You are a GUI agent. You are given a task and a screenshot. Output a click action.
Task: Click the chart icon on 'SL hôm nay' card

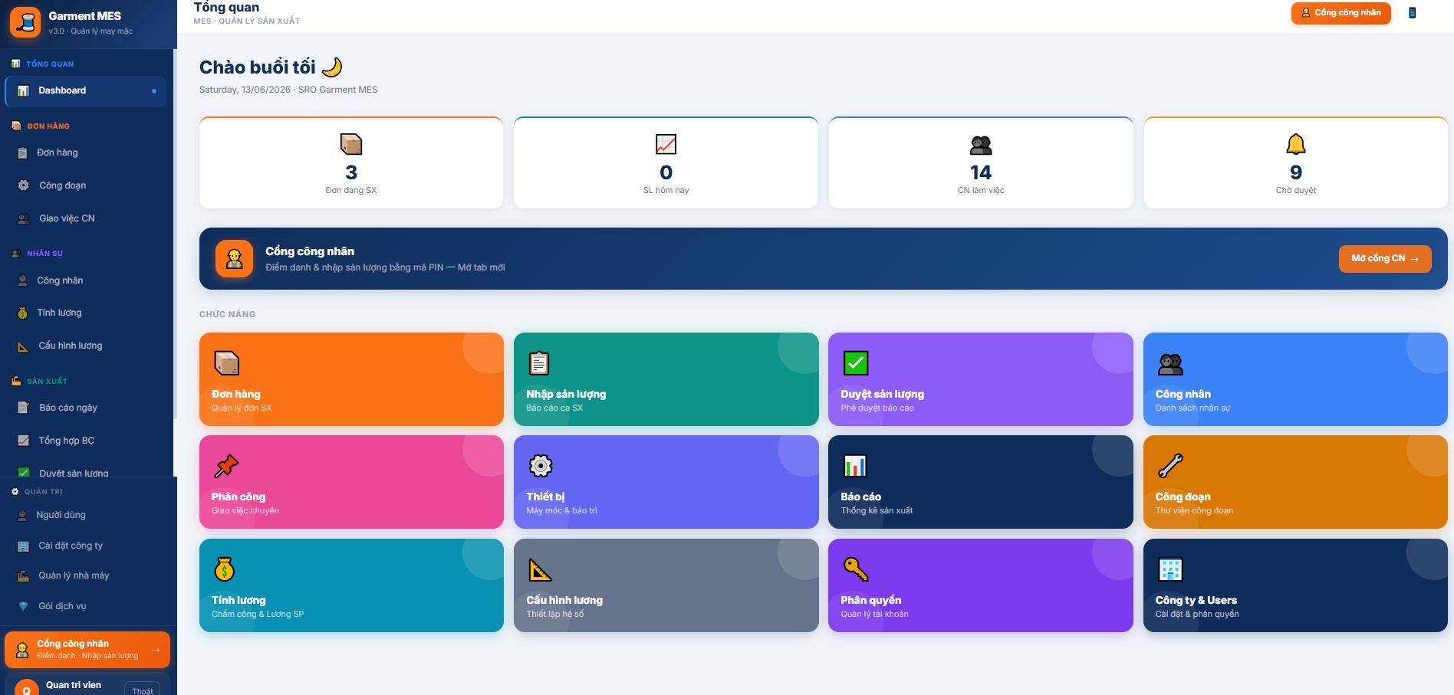tap(666, 144)
